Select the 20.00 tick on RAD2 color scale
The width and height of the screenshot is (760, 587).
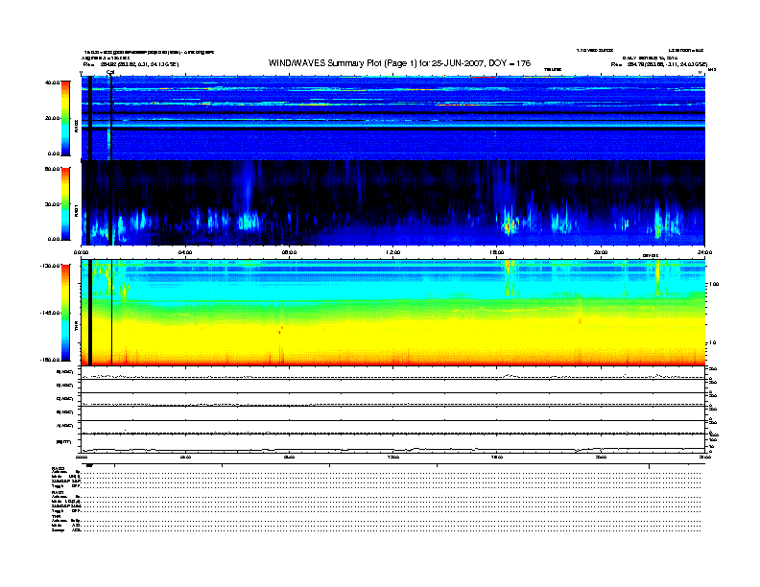coord(53,118)
